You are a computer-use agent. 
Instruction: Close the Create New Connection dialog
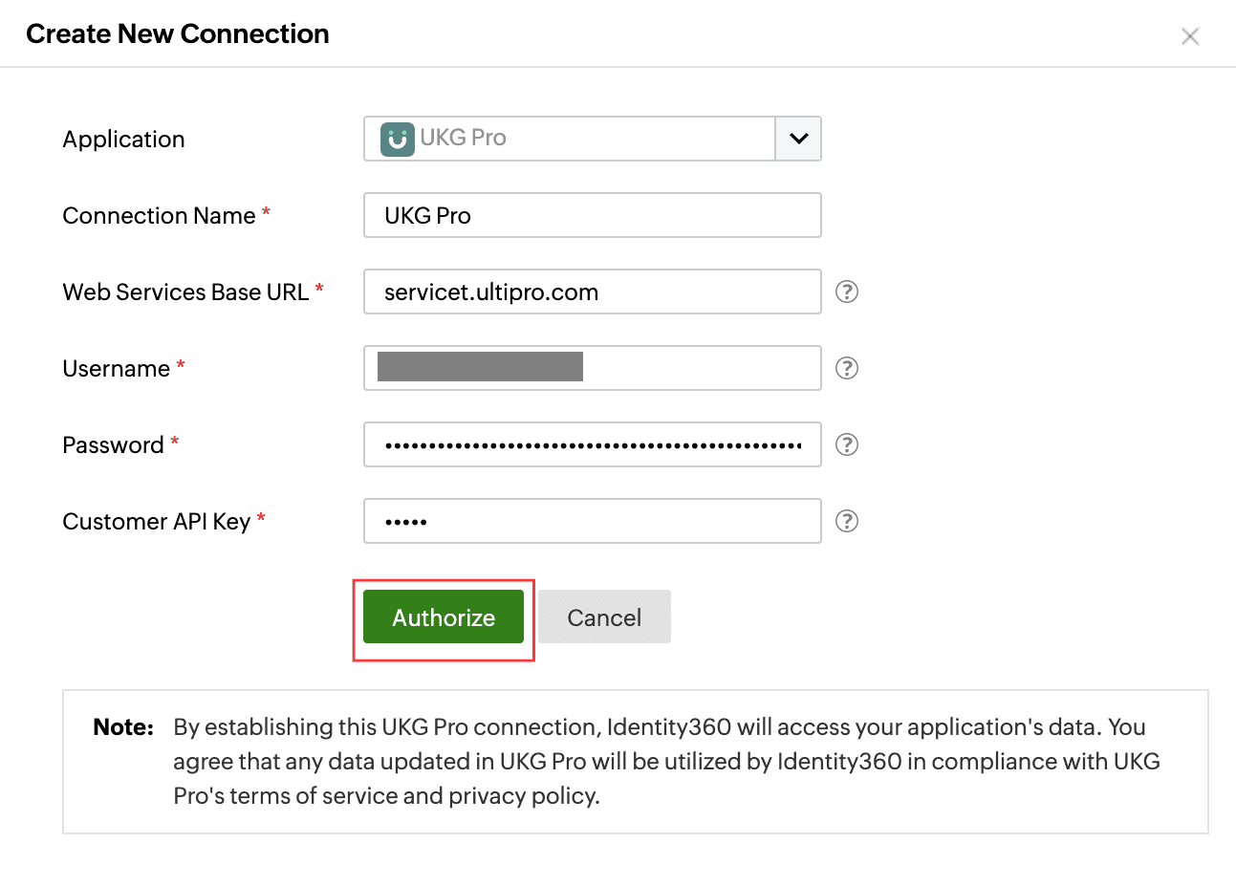(1190, 36)
